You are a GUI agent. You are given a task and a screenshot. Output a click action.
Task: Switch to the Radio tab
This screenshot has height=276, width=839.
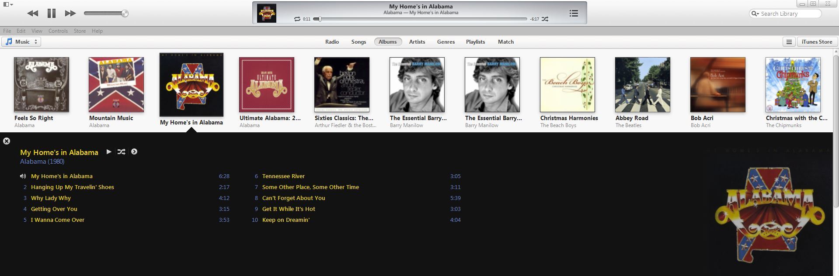[x=332, y=42]
